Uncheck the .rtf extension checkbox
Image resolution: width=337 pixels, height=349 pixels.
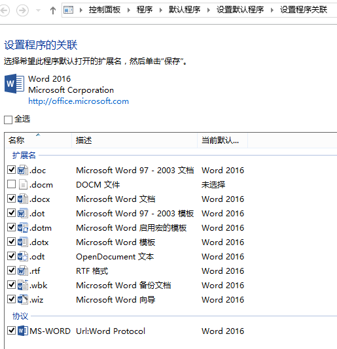(x=11, y=270)
